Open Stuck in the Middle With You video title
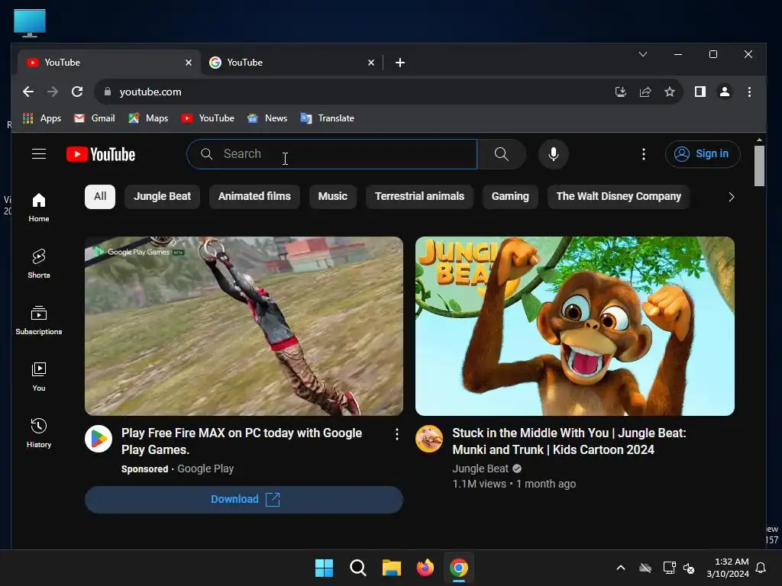 pyautogui.click(x=569, y=441)
